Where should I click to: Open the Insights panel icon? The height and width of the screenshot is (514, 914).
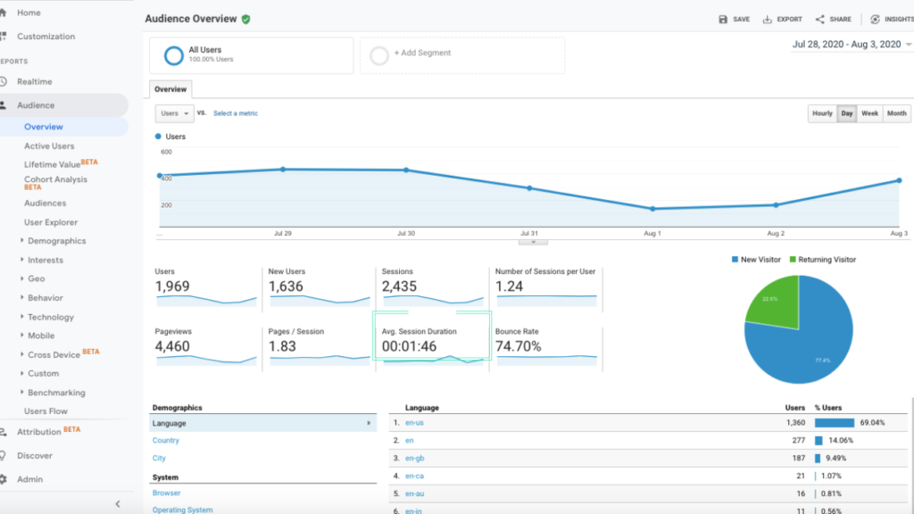click(x=875, y=19)
